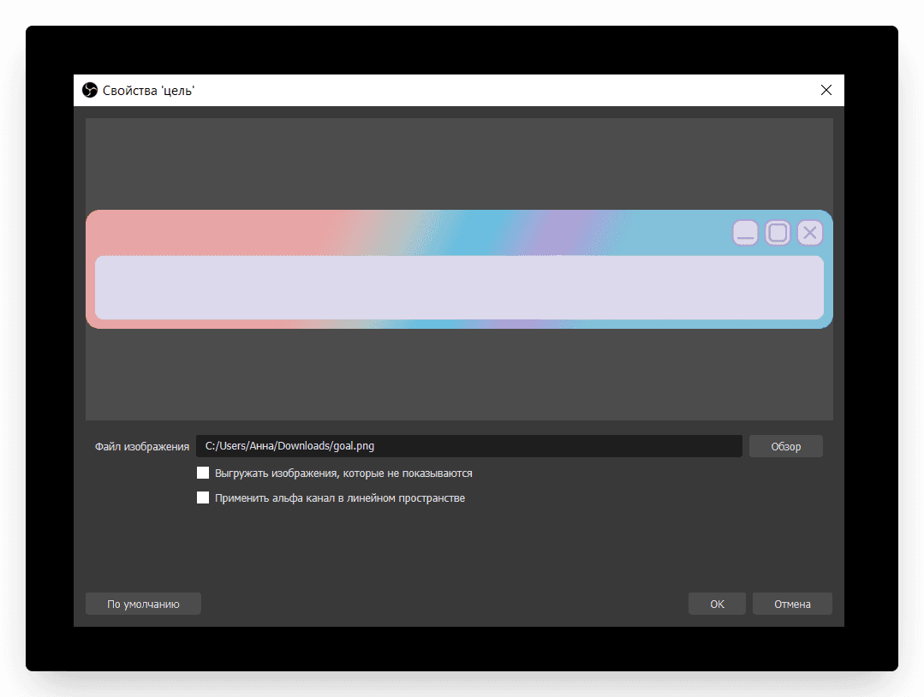Click the image file path field
The width and height of the screenshot is (924, 697).
coord(469,446)
